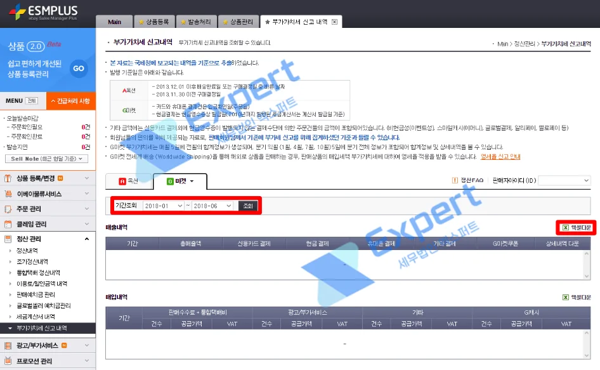Open 조기정산내역 submenu item
The width and height of the screenshot is (600, 370).
(32, 261)
